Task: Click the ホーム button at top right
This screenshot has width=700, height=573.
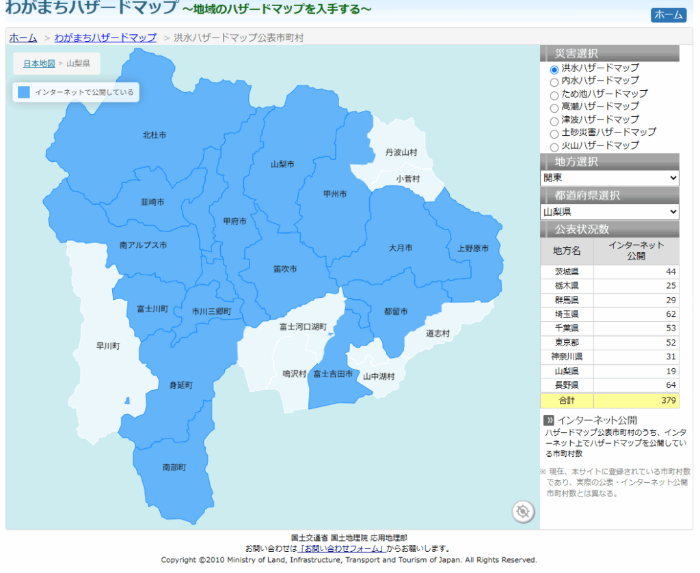Action: tap(668, 15)
